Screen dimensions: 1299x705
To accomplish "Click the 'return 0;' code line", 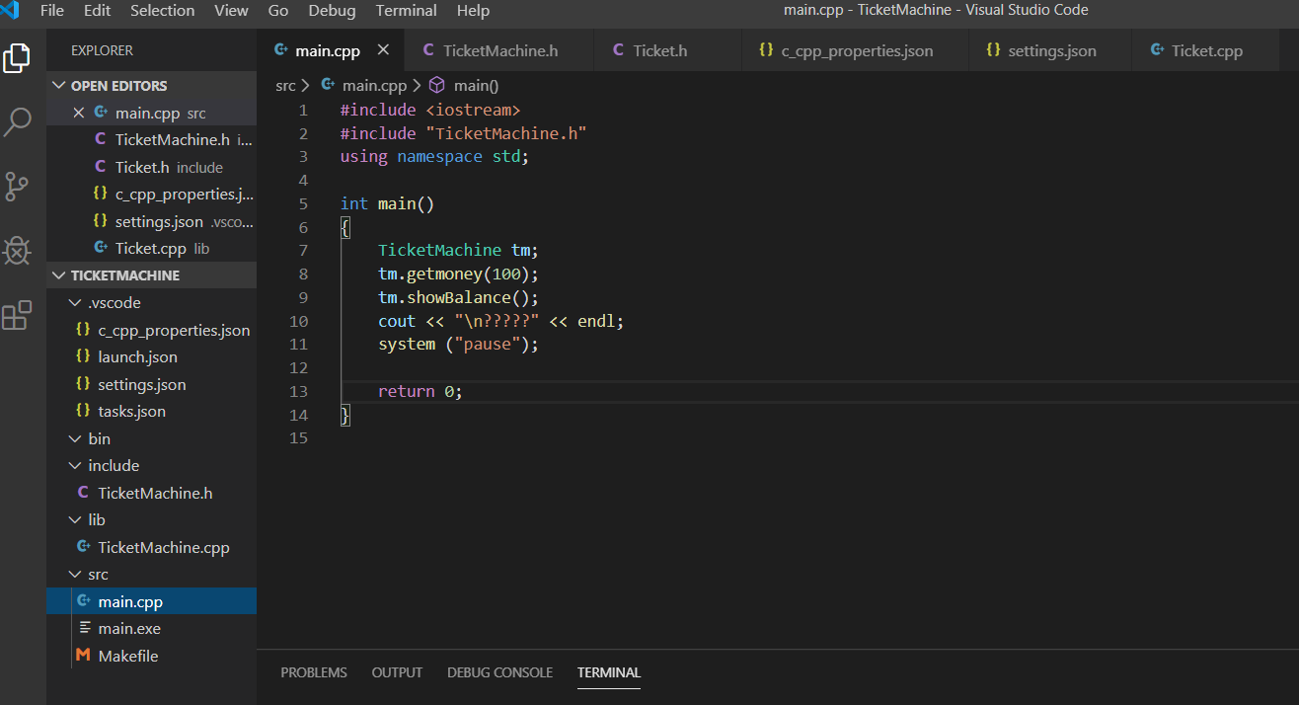I will pyautogui.click(x=420, y=392).
